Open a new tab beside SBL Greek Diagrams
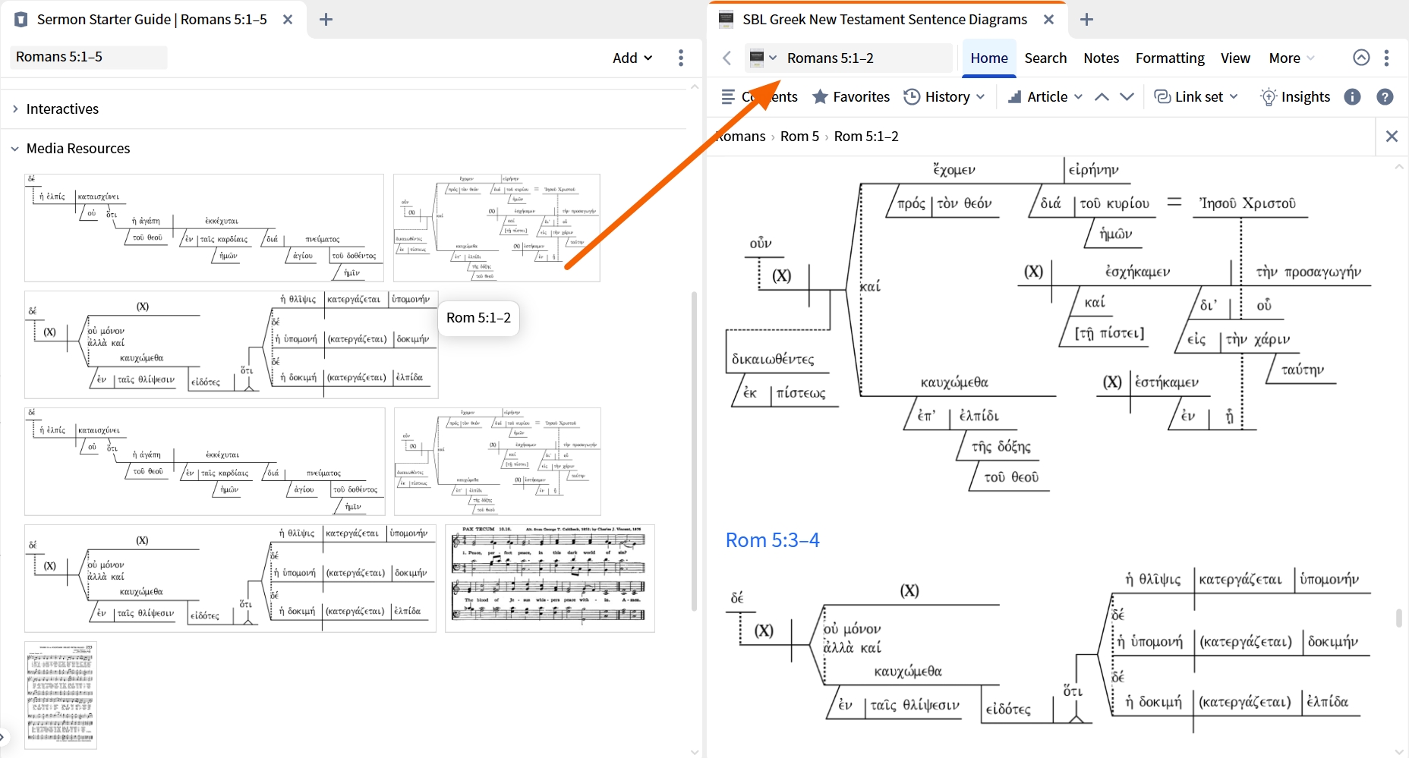This screenshot has width=1409, height=758. (x=1086, y=20)
